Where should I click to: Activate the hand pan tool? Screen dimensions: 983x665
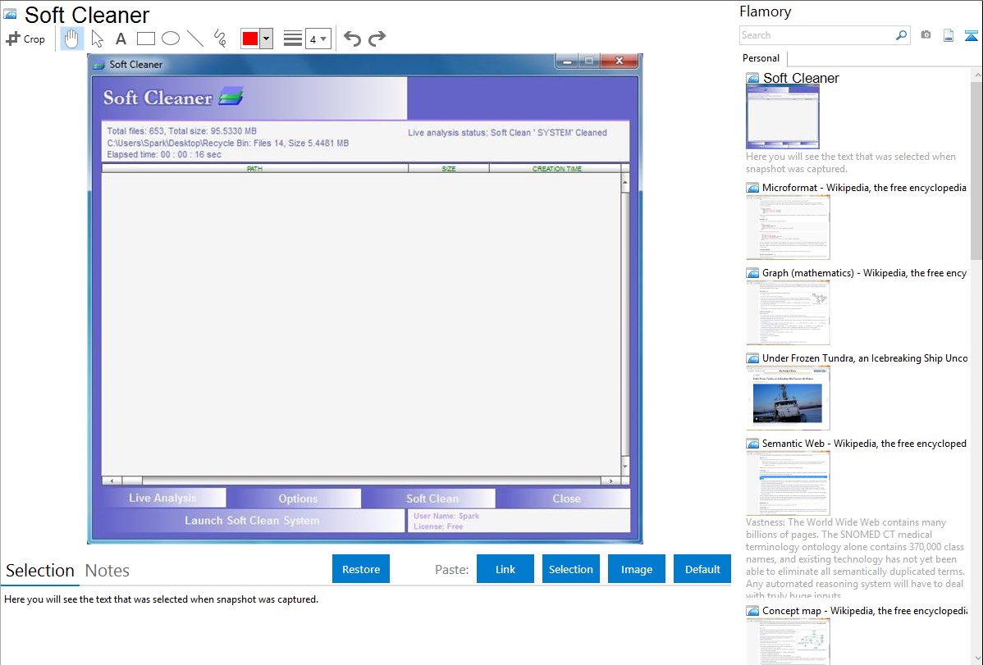[x=71, y=39]
